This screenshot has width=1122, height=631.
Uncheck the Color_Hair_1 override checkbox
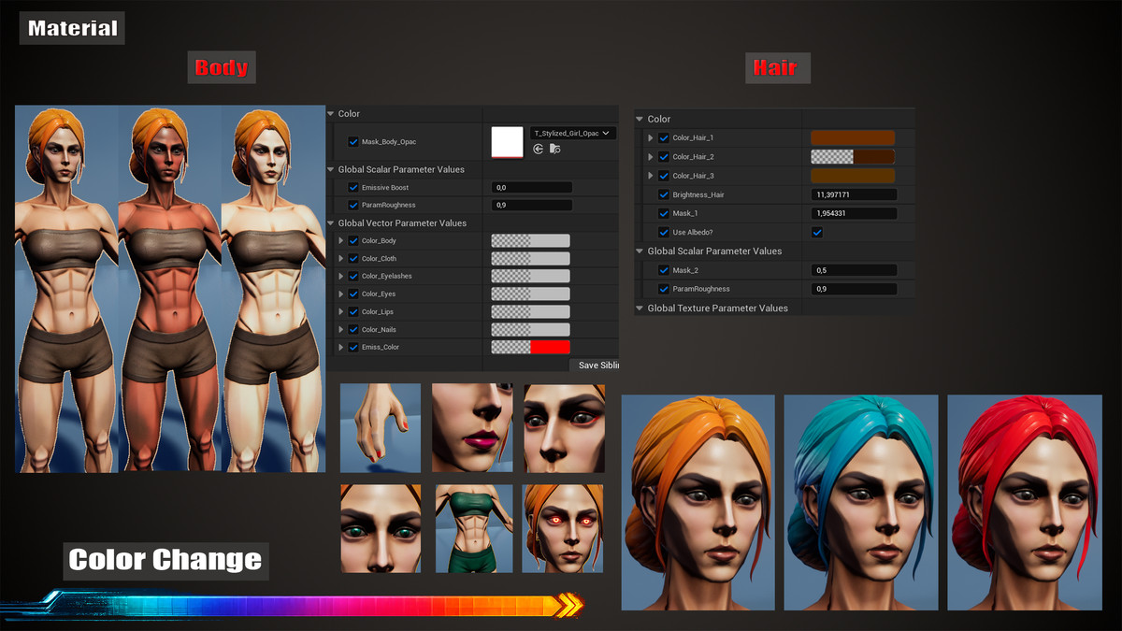click(x=664, y=138)
